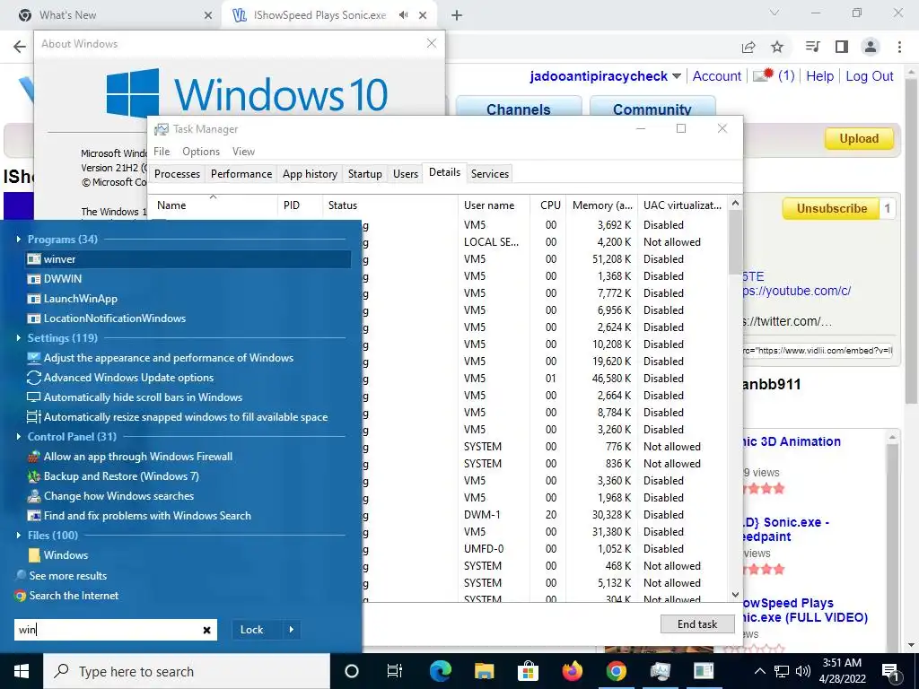Mute the IShowSpeed tab audio icon
The image size is (919, 689).
[403, 15]
